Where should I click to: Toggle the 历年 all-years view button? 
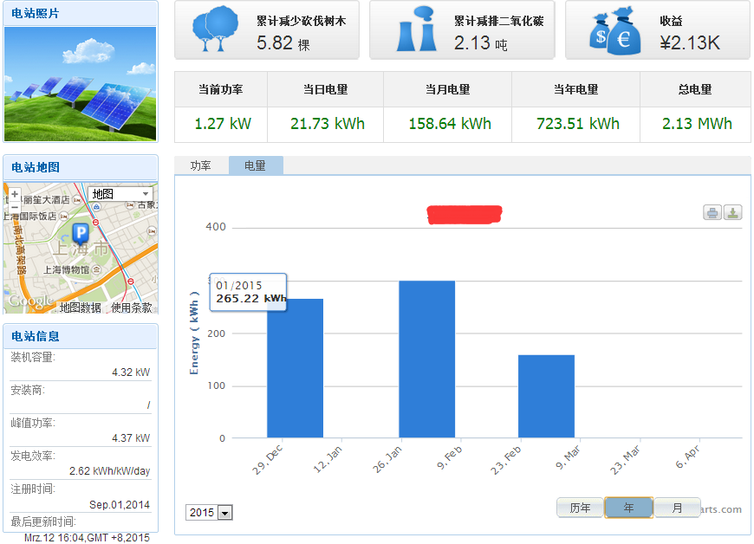pos(580,508)
